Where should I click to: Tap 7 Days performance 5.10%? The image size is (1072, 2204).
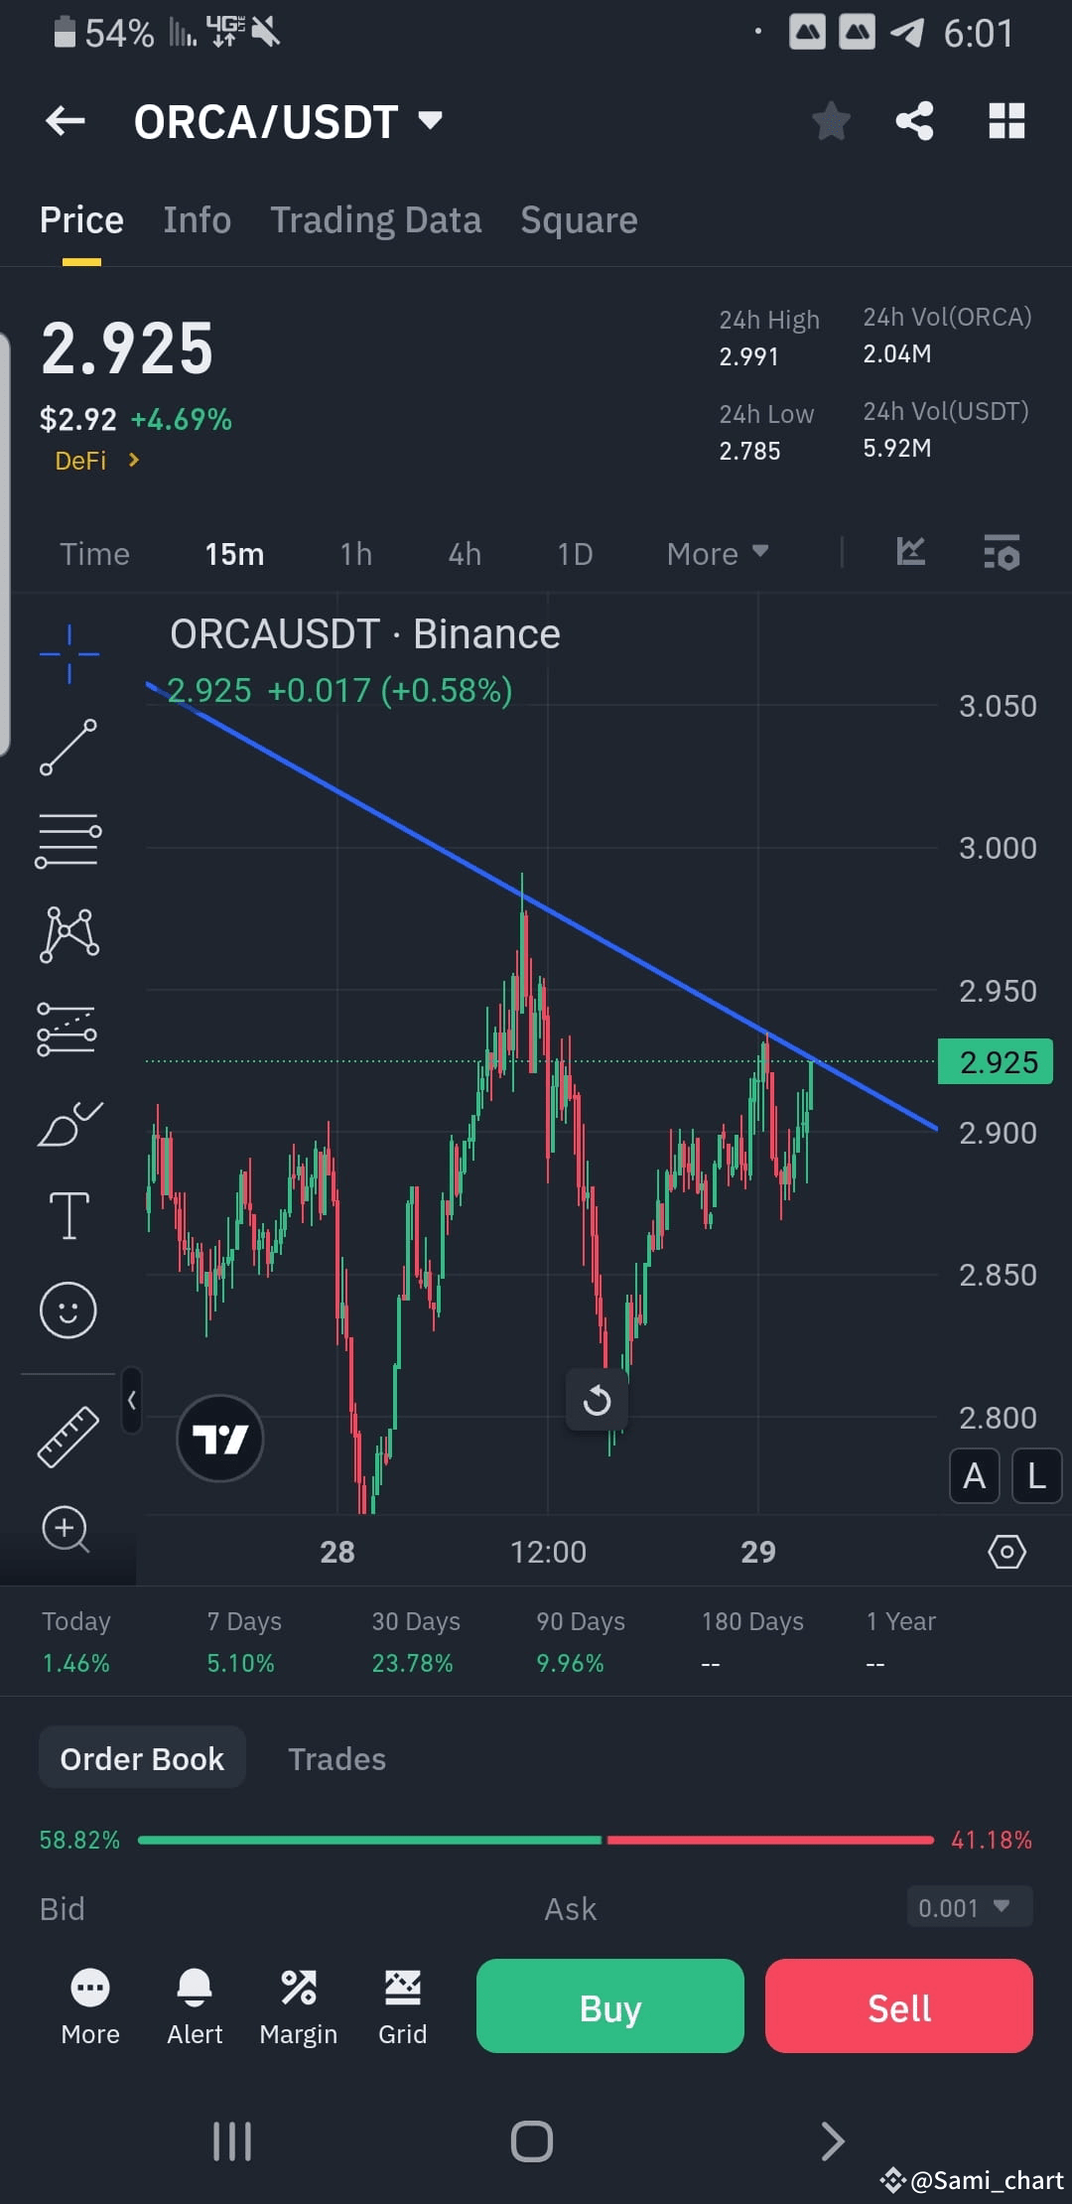tap(240, 1663)
